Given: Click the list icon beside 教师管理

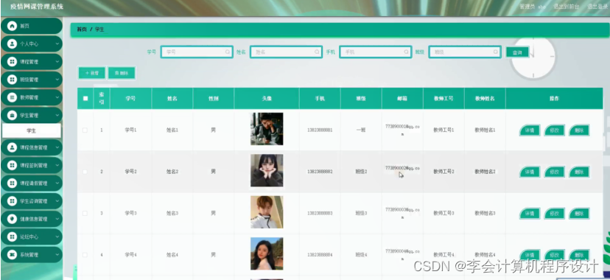Looking at the screenshot, I should point(12,97).
